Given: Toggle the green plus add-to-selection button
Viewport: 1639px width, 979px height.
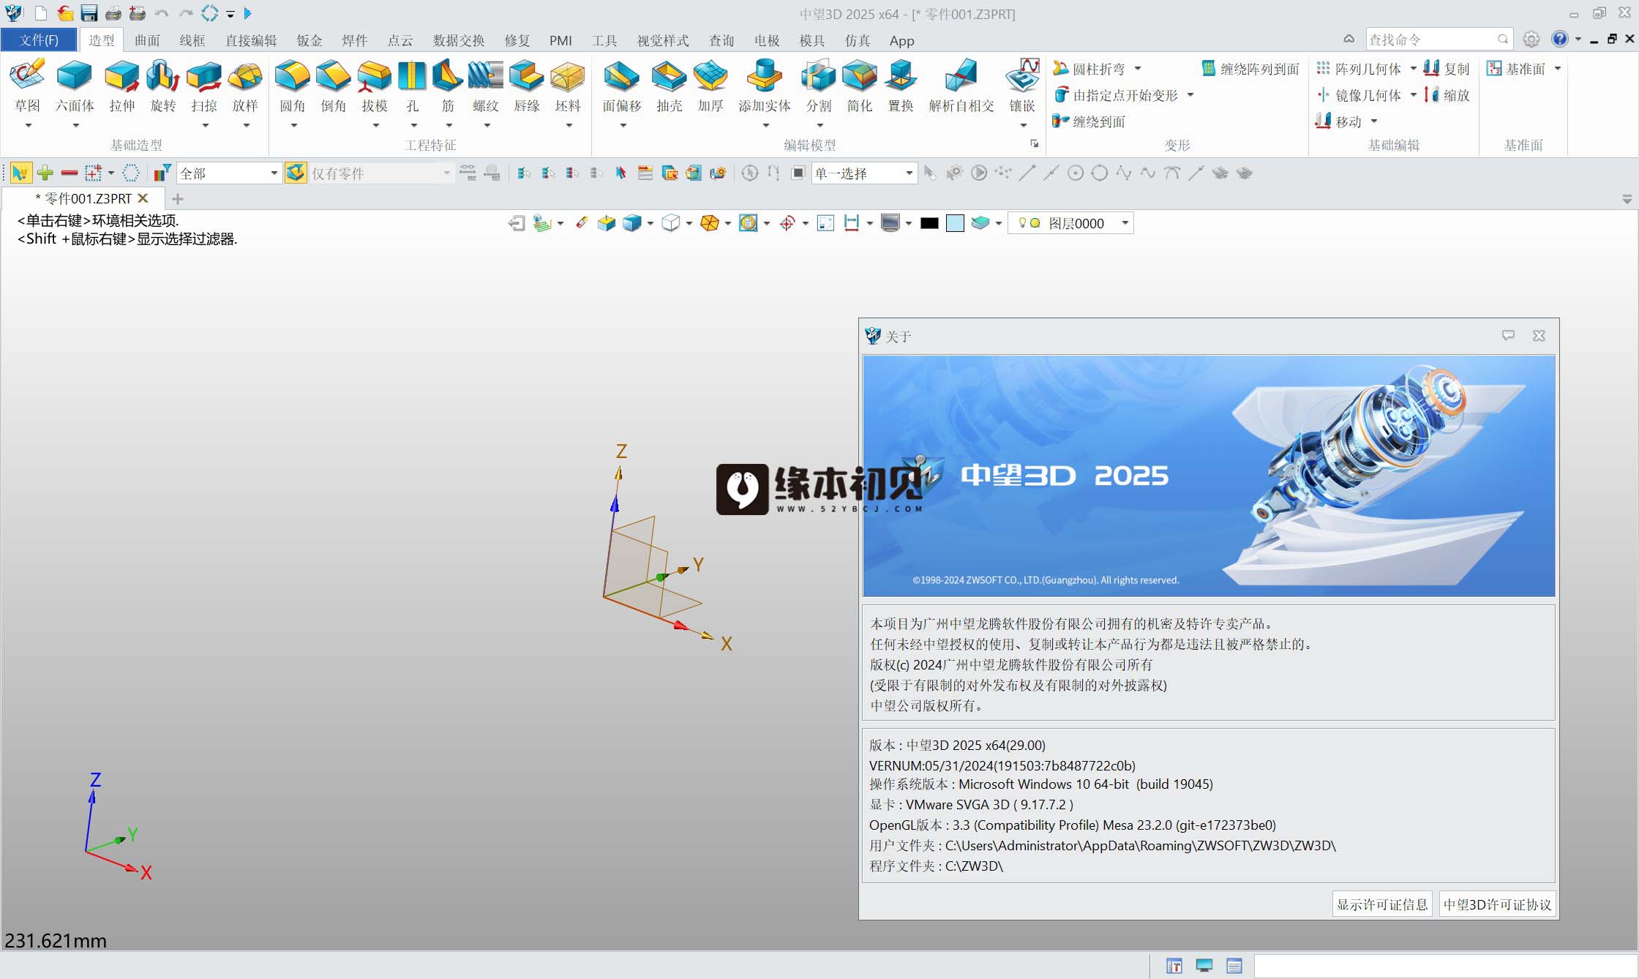Looking at the screenshot, I should 45,173.
